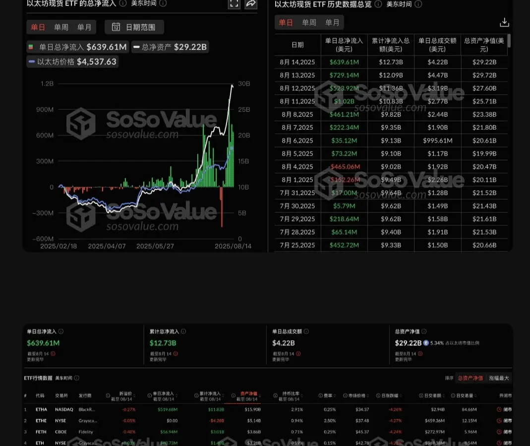
Task: Click info icon of 资产净值 column header
Action: 233,396
